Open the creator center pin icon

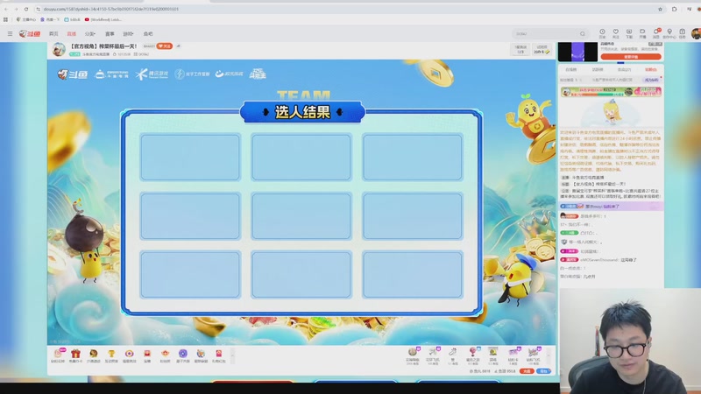click(x=669, y=32)
